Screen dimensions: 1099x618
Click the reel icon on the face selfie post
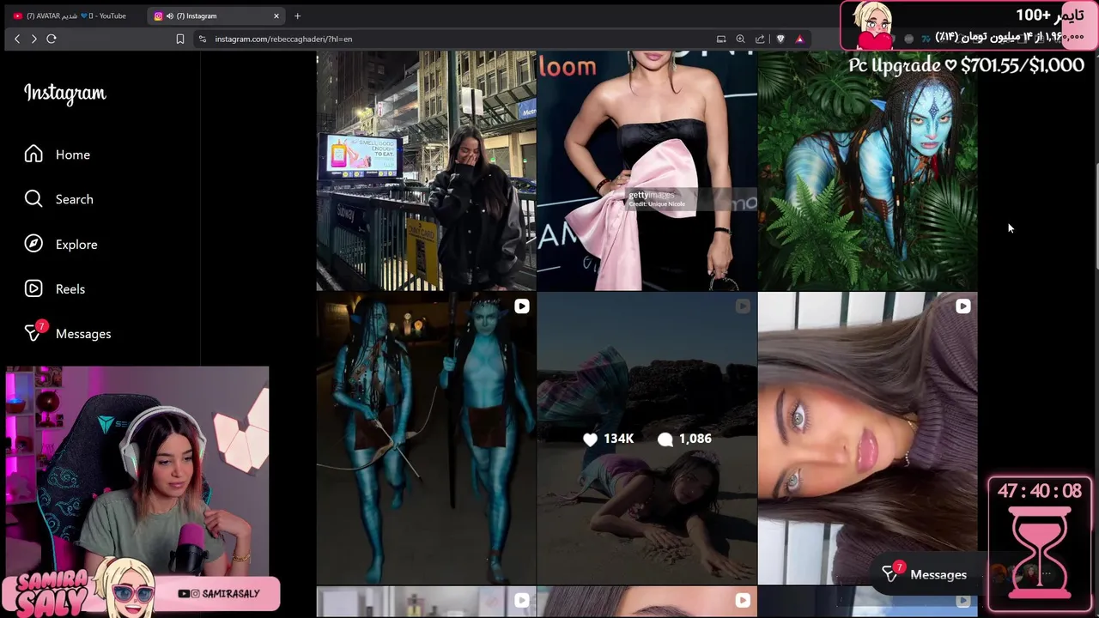click(962, 306)
